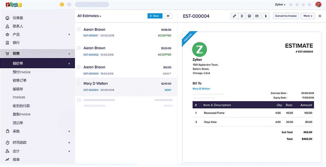This screenshot has width=326, height=167.
Task: Select 装箱单 in the sales menu
Action: pyautogui.click(x=18, y=89)
